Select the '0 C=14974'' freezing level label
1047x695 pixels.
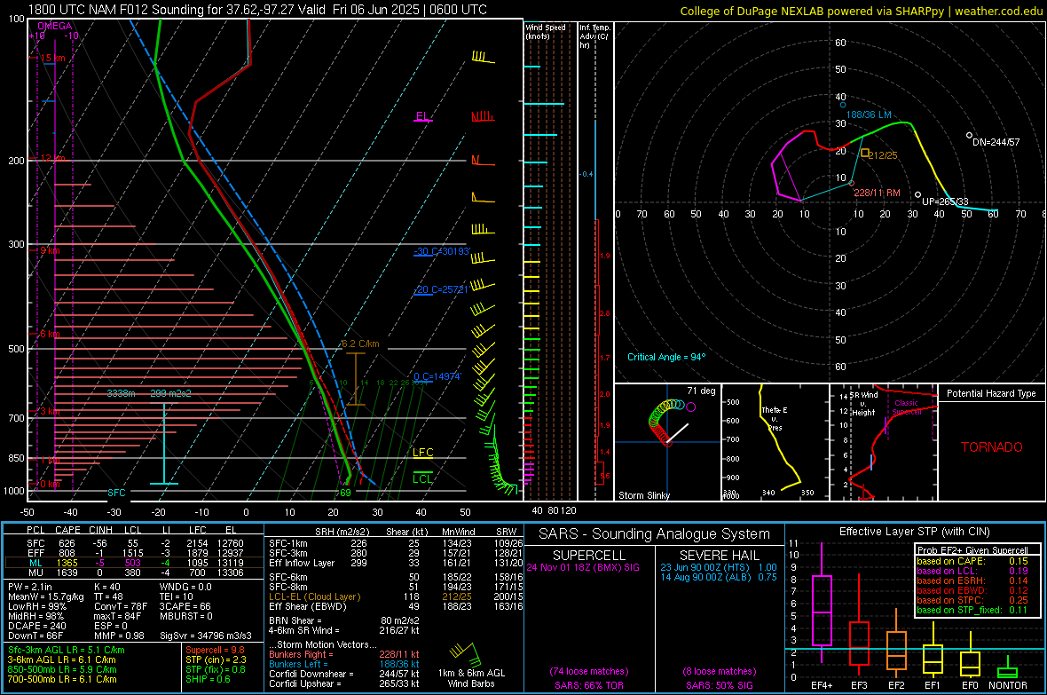click(x=437, y=376)
